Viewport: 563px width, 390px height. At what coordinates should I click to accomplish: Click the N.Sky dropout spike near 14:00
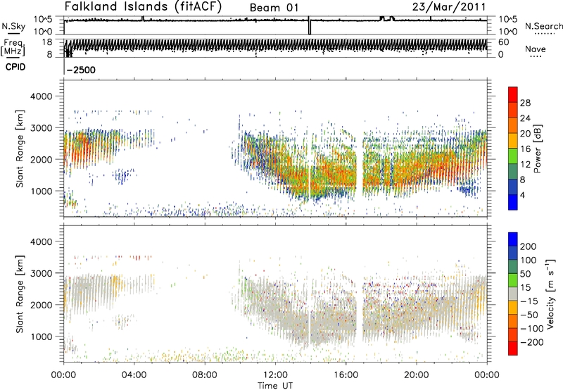pos(310,26)
